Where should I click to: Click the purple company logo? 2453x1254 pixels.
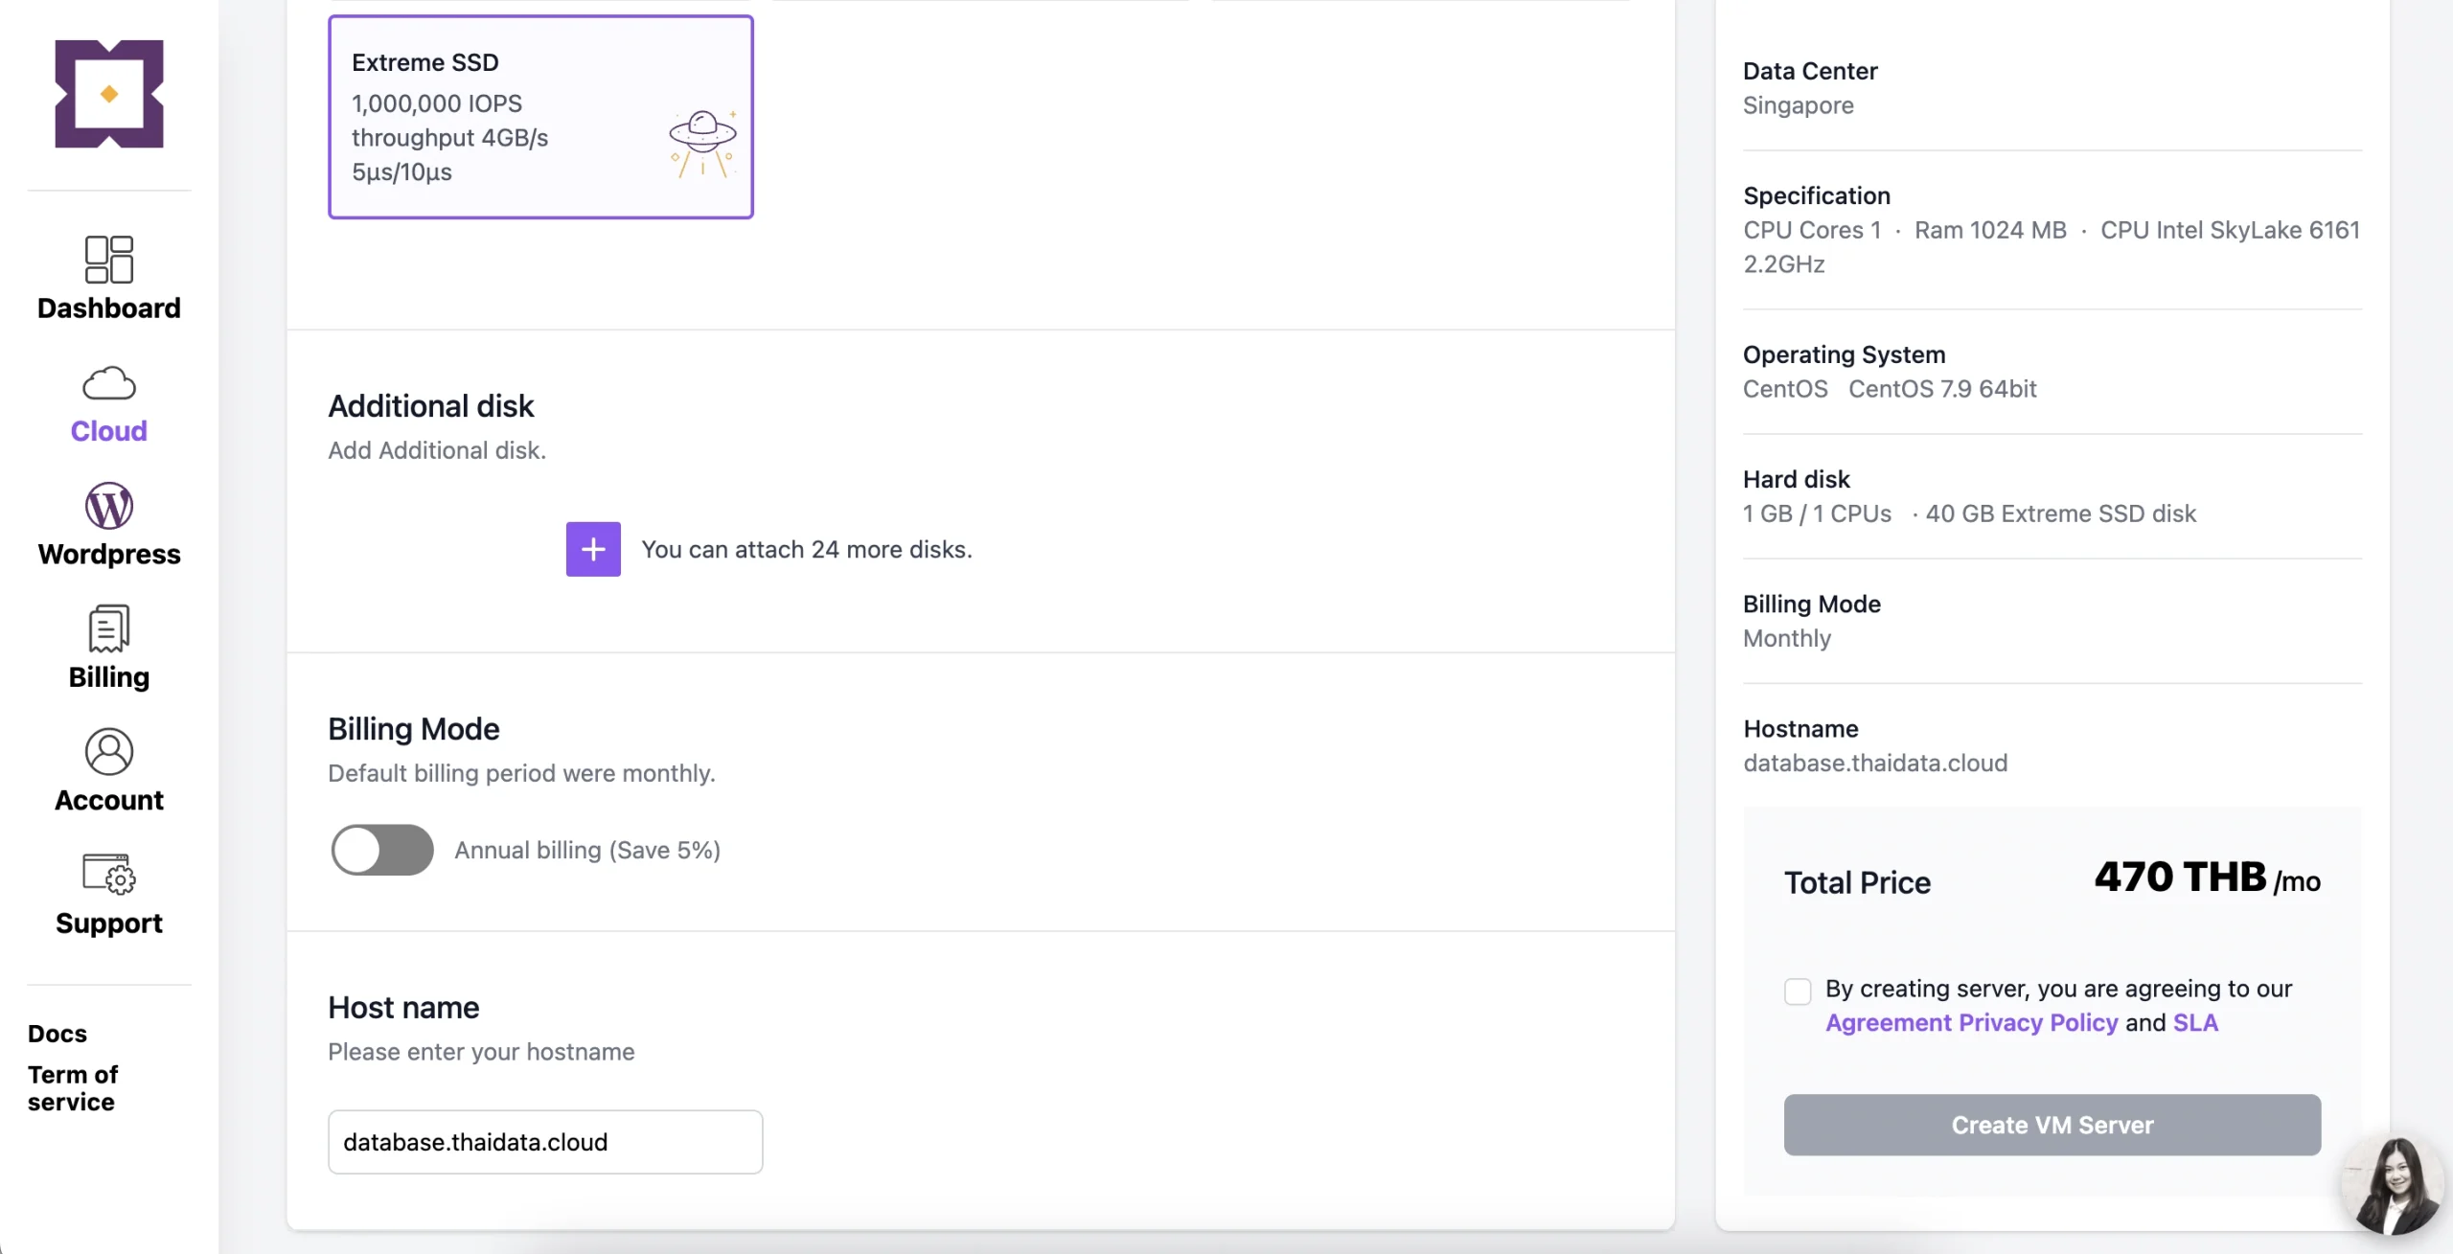109,94
